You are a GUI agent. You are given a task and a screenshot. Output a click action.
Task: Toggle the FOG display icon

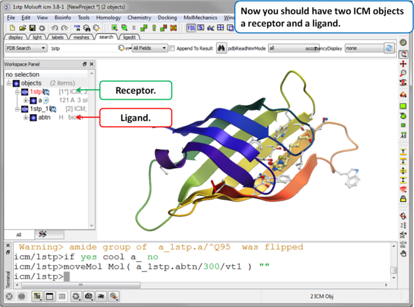(191, 28)
